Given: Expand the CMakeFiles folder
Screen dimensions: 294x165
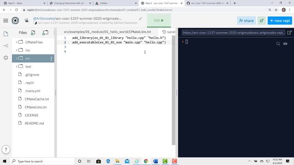Looking at the screenshot, I should point(17,42).
